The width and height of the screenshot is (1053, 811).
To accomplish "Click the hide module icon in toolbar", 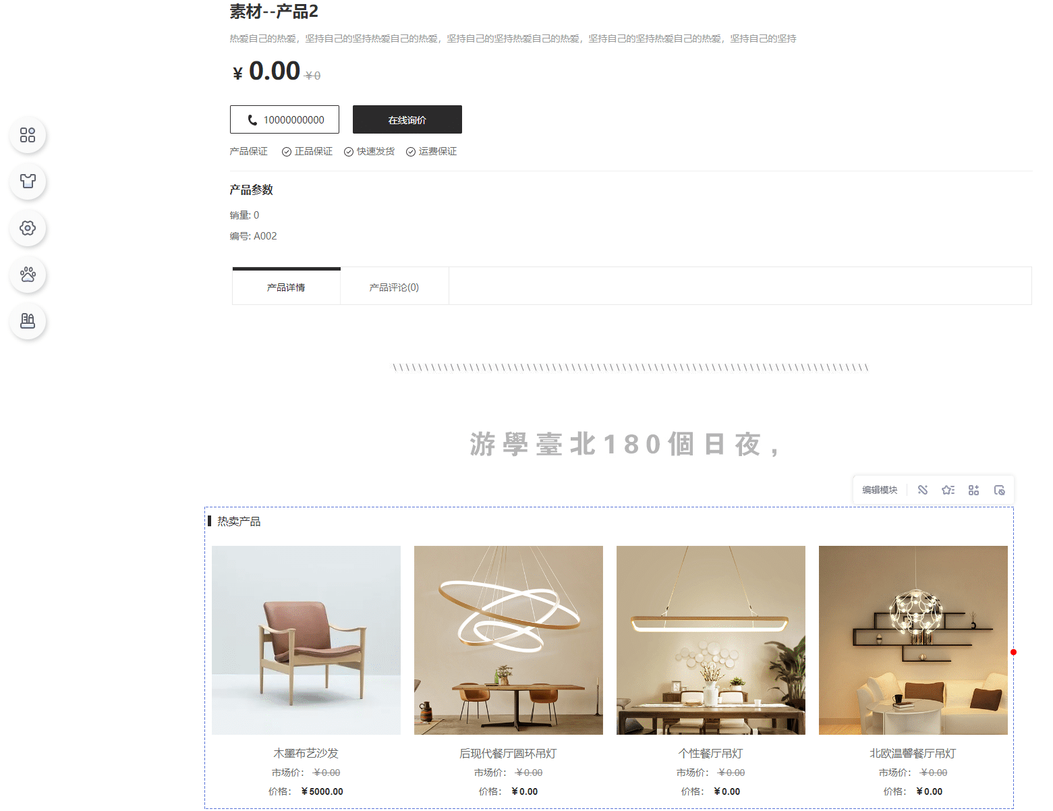I will pos(999,490).
